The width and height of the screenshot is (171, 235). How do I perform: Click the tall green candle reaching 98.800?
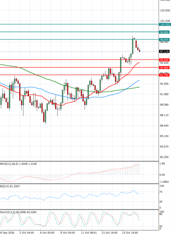133,46
